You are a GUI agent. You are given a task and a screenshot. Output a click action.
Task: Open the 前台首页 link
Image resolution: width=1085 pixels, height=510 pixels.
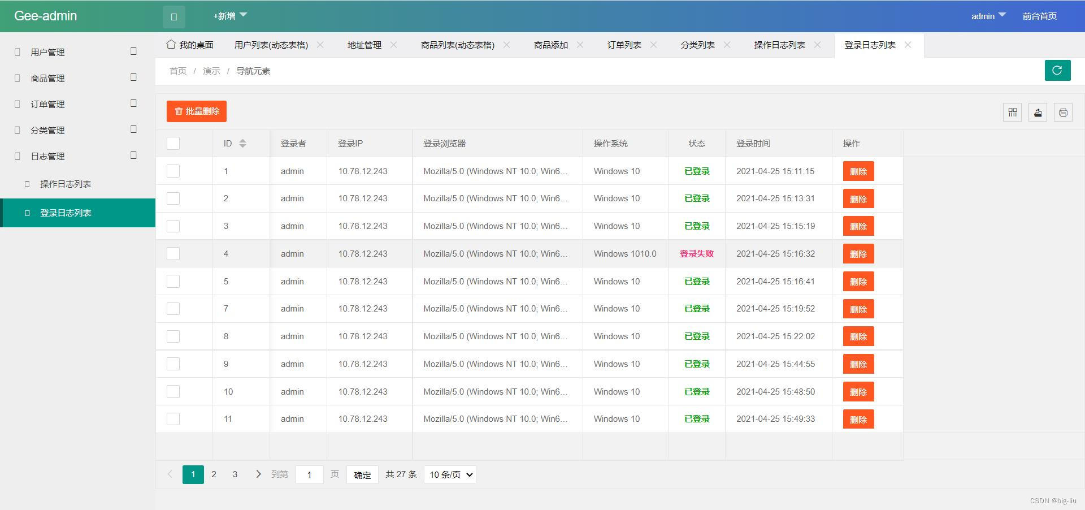(x=1039, y=16)
